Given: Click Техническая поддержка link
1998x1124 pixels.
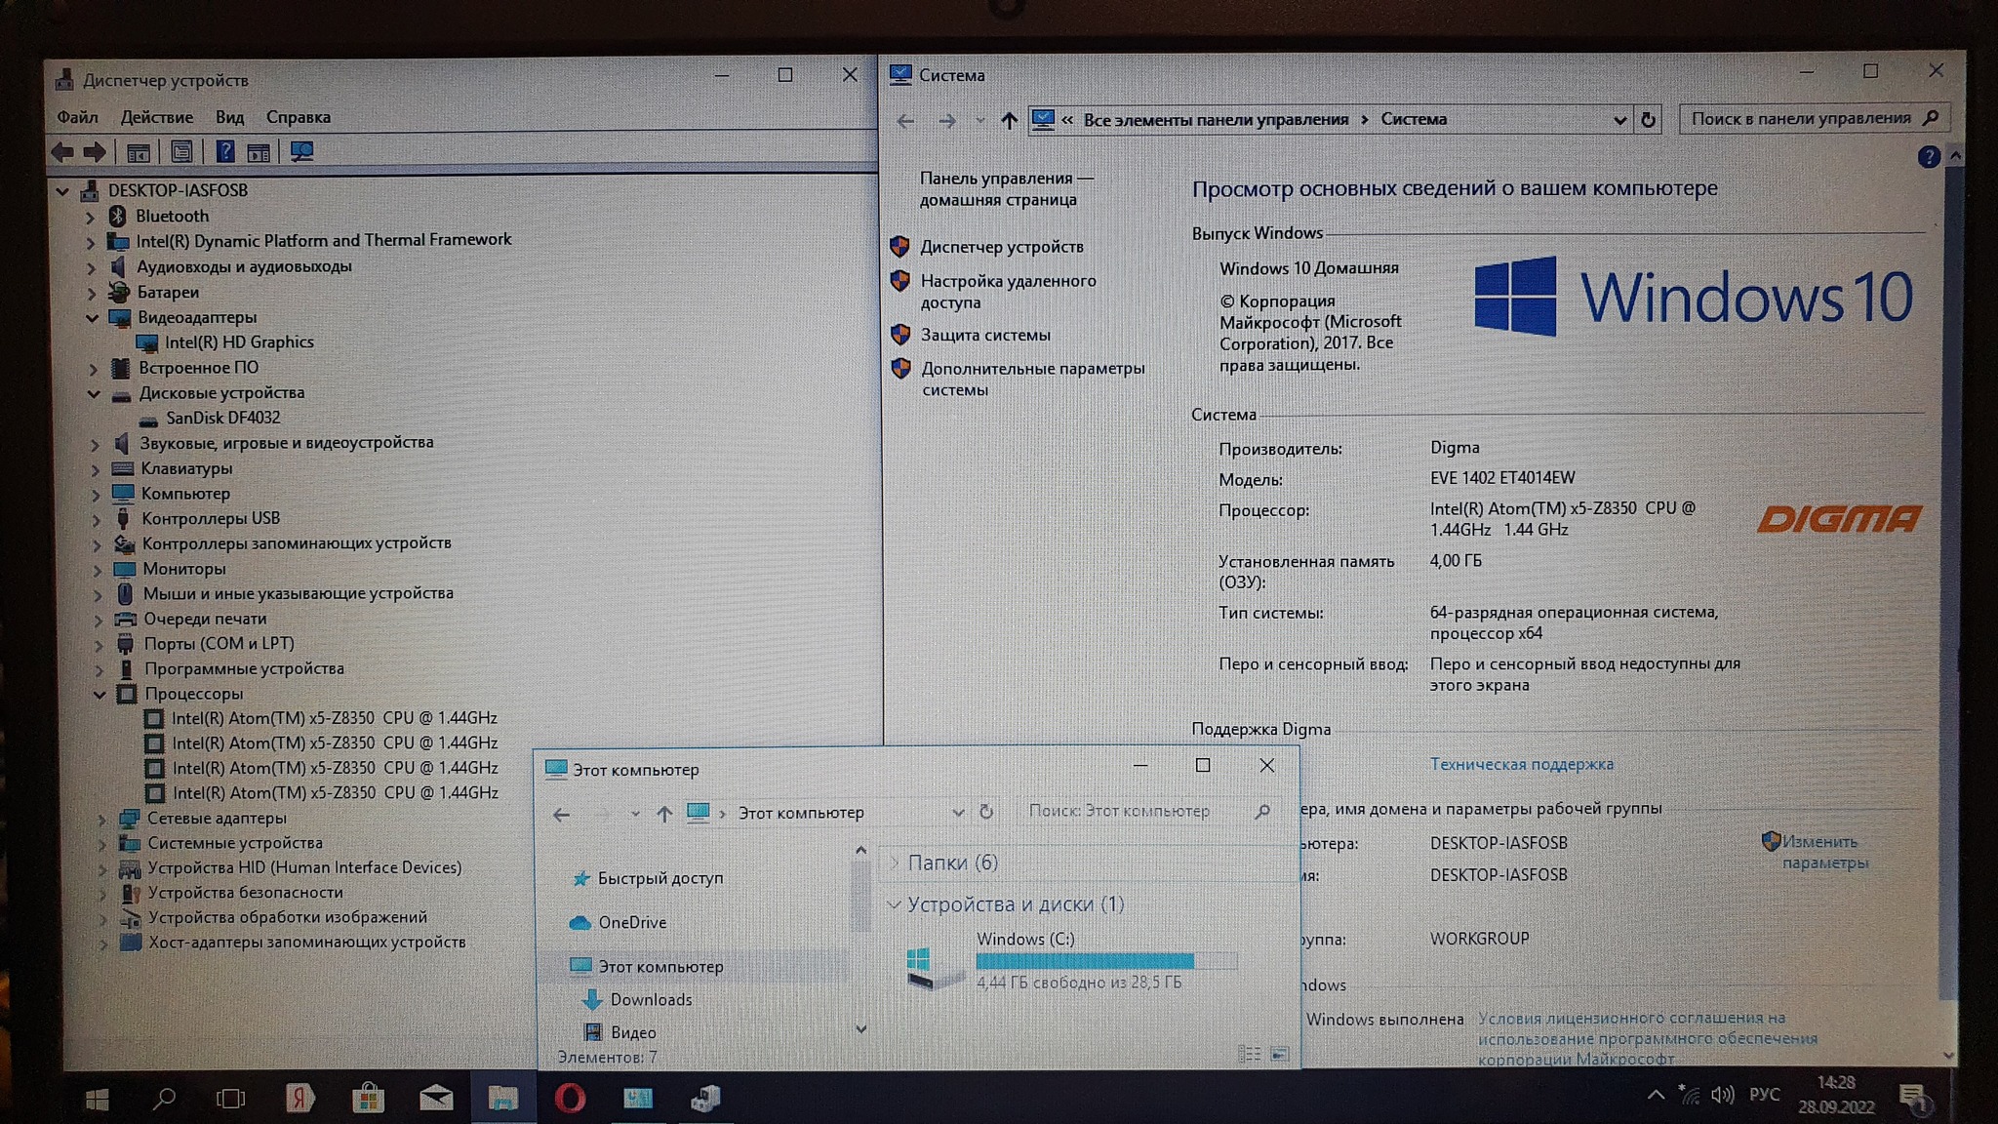Looking at the screenshot, I should coord(1522,764).
